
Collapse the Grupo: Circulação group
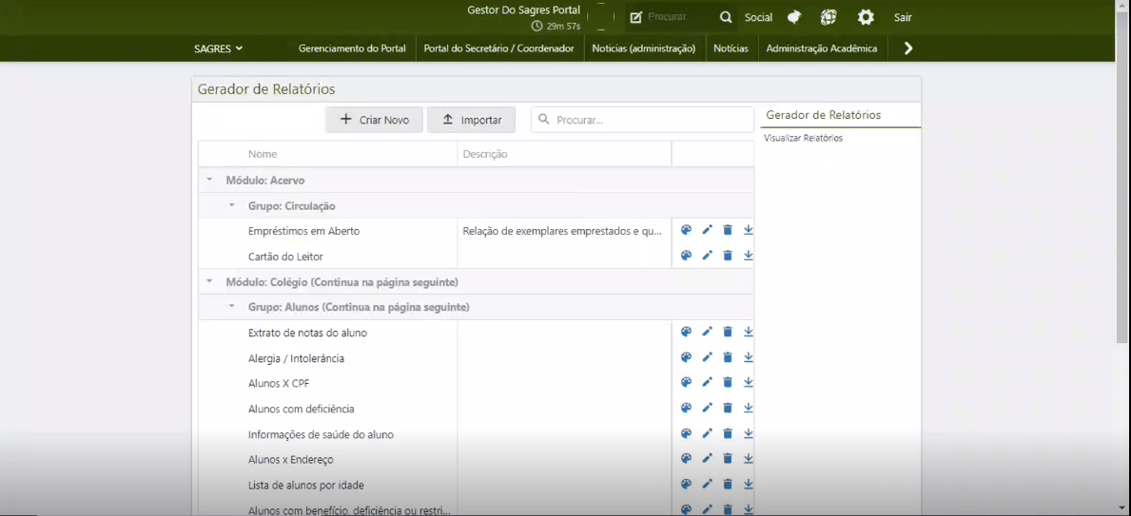pyautogui.click(x=231, y=205)
